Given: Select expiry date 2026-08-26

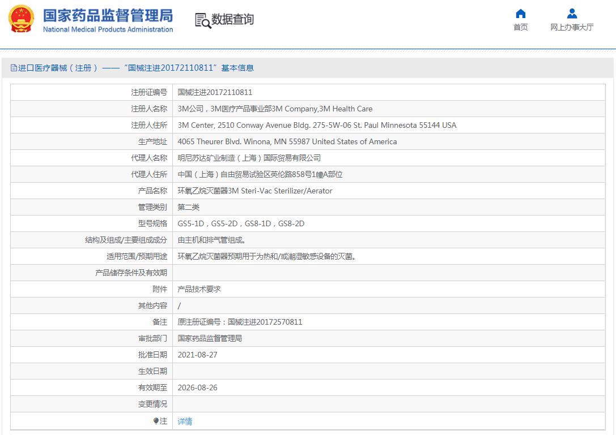Looking at the screenshot, I should [198, 387].
